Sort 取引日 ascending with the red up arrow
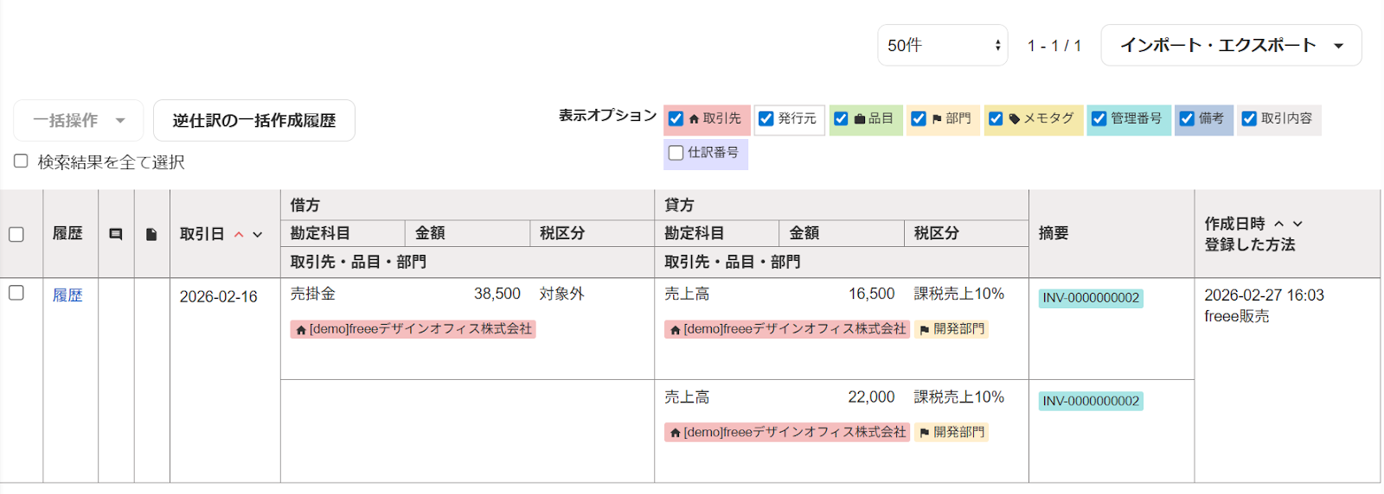The height and width of the screenshot is (494, 1384). click(239, 234)
